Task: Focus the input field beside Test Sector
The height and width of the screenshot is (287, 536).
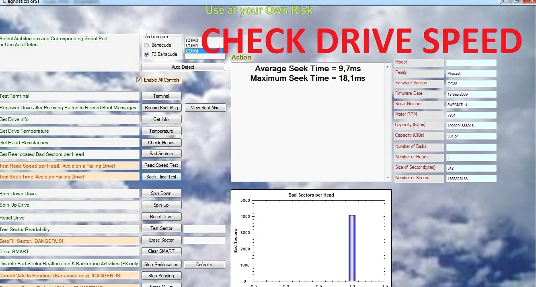Action: click(204, 229)
